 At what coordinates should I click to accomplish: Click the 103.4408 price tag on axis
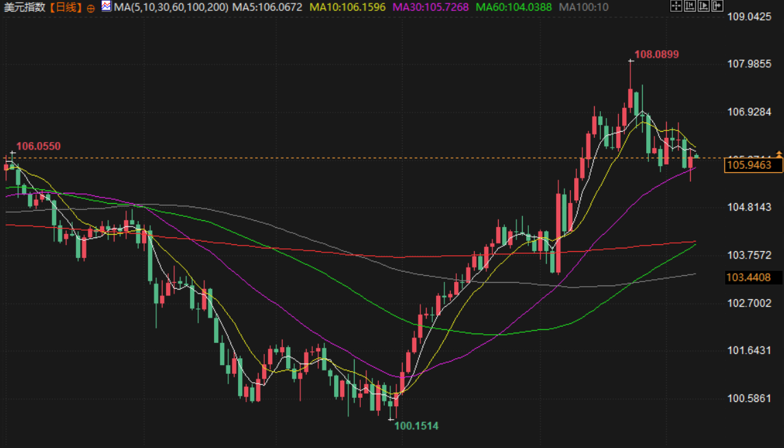click(x=749, y=278)
